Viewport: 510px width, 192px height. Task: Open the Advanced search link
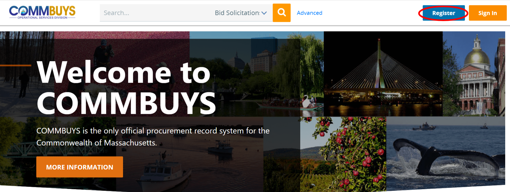point(310,13)
